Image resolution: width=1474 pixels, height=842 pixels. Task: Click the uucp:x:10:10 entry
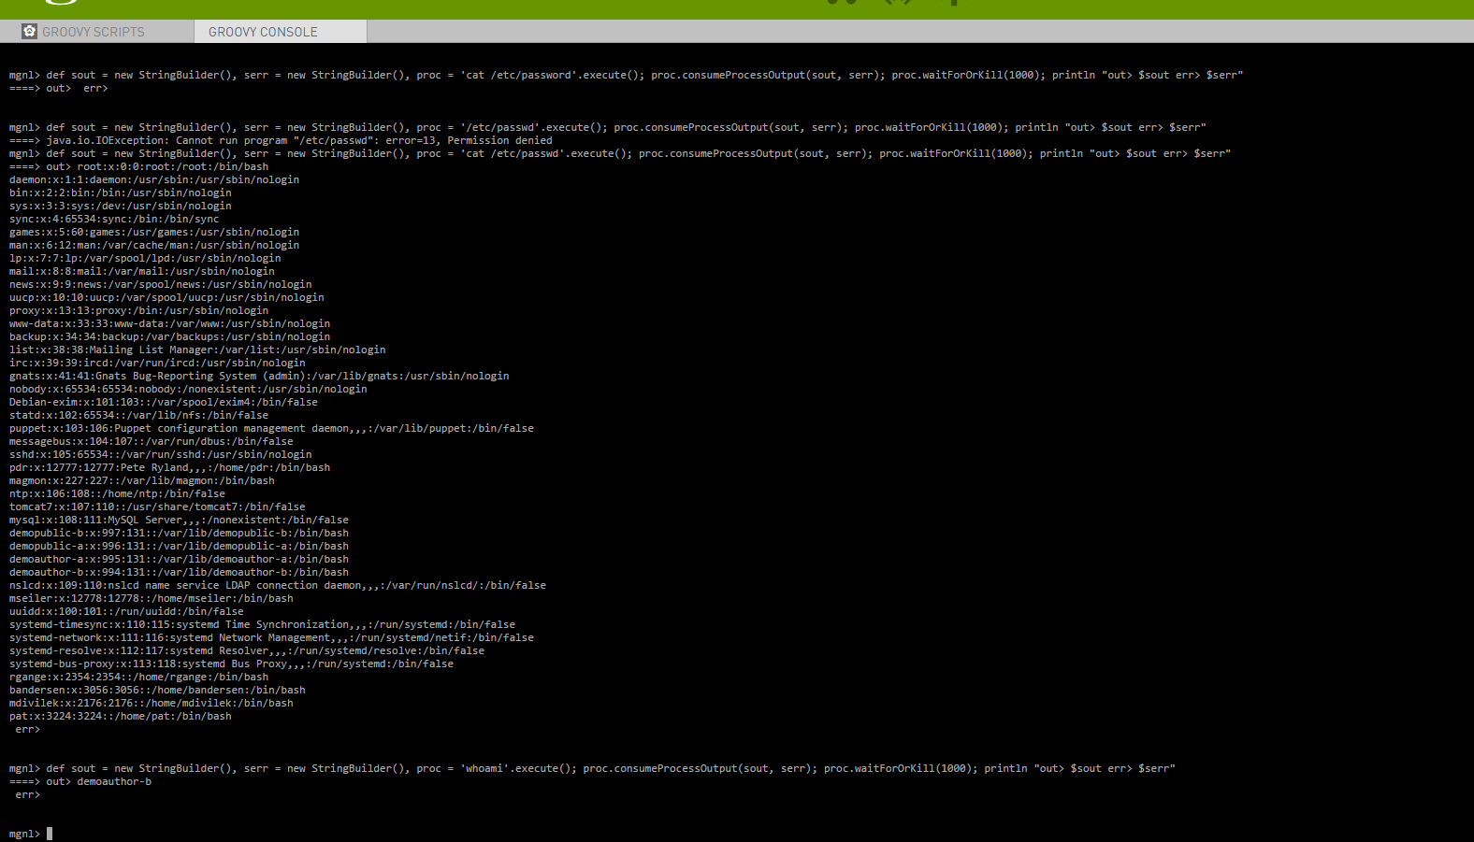[166, 297]
